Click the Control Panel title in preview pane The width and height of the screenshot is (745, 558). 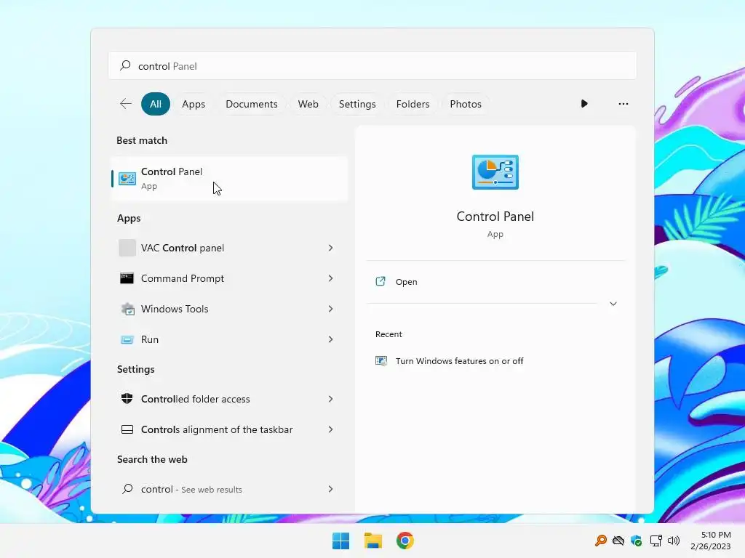(495, 217)
